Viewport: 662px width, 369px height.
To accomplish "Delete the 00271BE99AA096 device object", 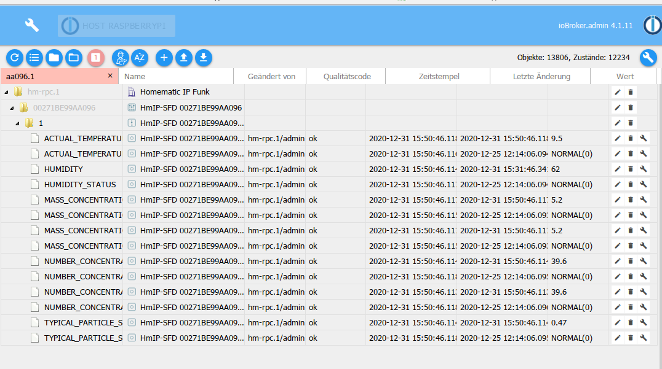I will pos(631,107).
